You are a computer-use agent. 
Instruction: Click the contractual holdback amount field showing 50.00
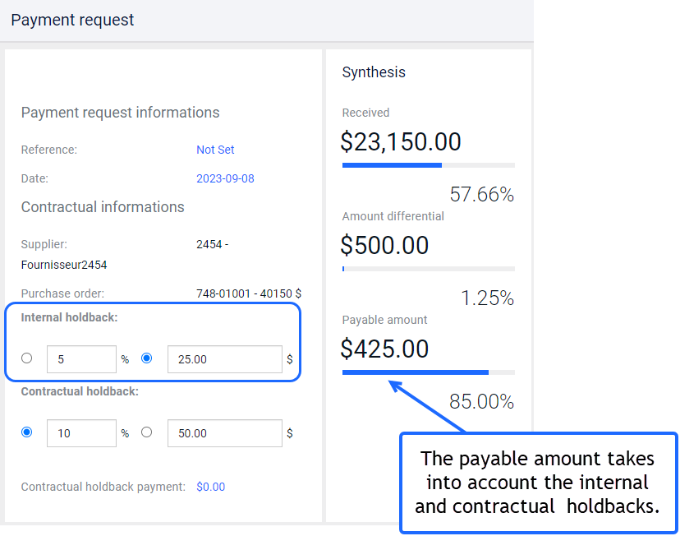click(x=225, y=433)
